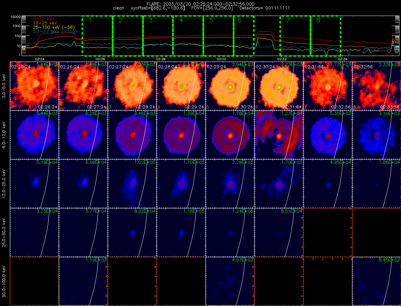The image size is (401, 306).
Task: Click the 02:30 time axis label
Action: [221, 59]
